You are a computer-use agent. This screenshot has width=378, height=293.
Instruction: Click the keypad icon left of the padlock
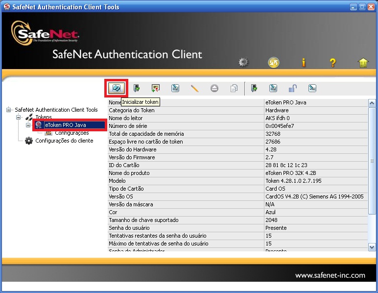tap(273, 88)
